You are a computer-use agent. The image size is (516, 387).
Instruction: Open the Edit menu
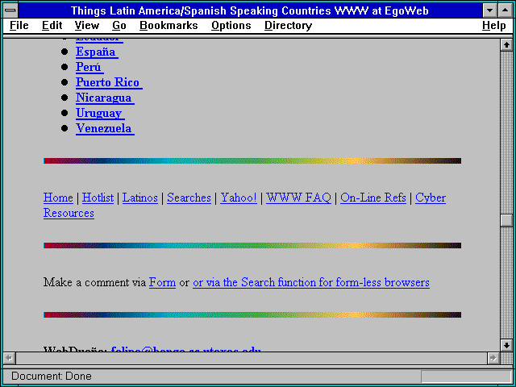pyautogui.click(x=52, y=25)
